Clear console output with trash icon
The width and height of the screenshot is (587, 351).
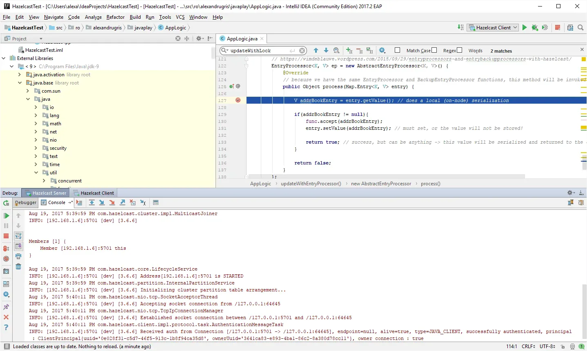tap(18, 267)
